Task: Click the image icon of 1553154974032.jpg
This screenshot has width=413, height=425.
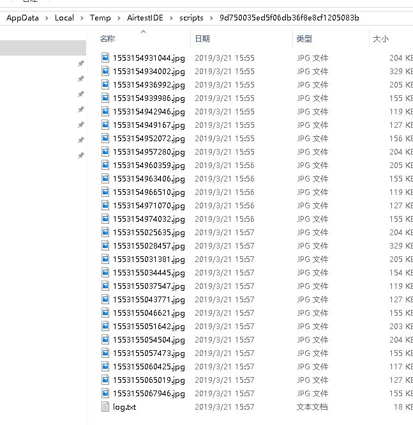Action: 105,219
